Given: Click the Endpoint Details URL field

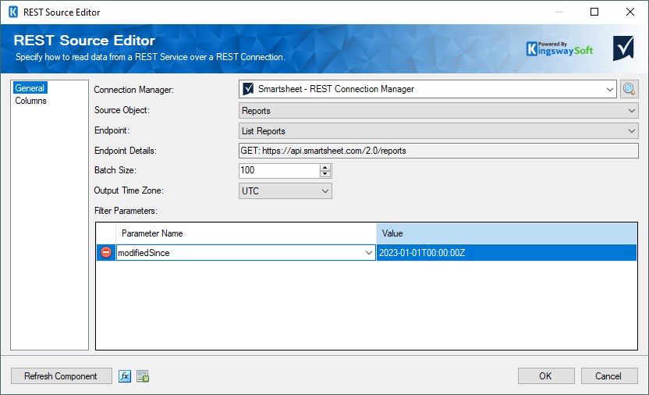Looking at the screenshot, I should pos(438,151).
